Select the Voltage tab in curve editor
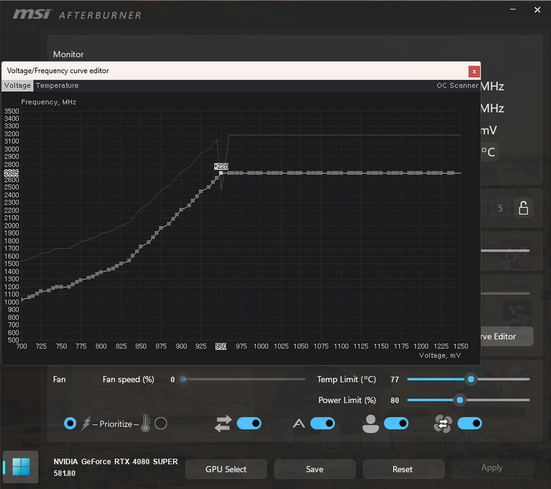This screenshot has width=551, height=489. (x=16, y=85)
